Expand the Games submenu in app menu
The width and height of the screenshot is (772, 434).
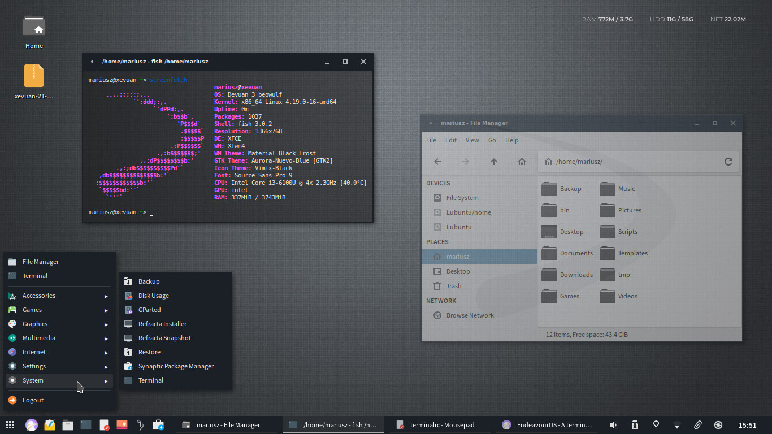click(59, 310)
